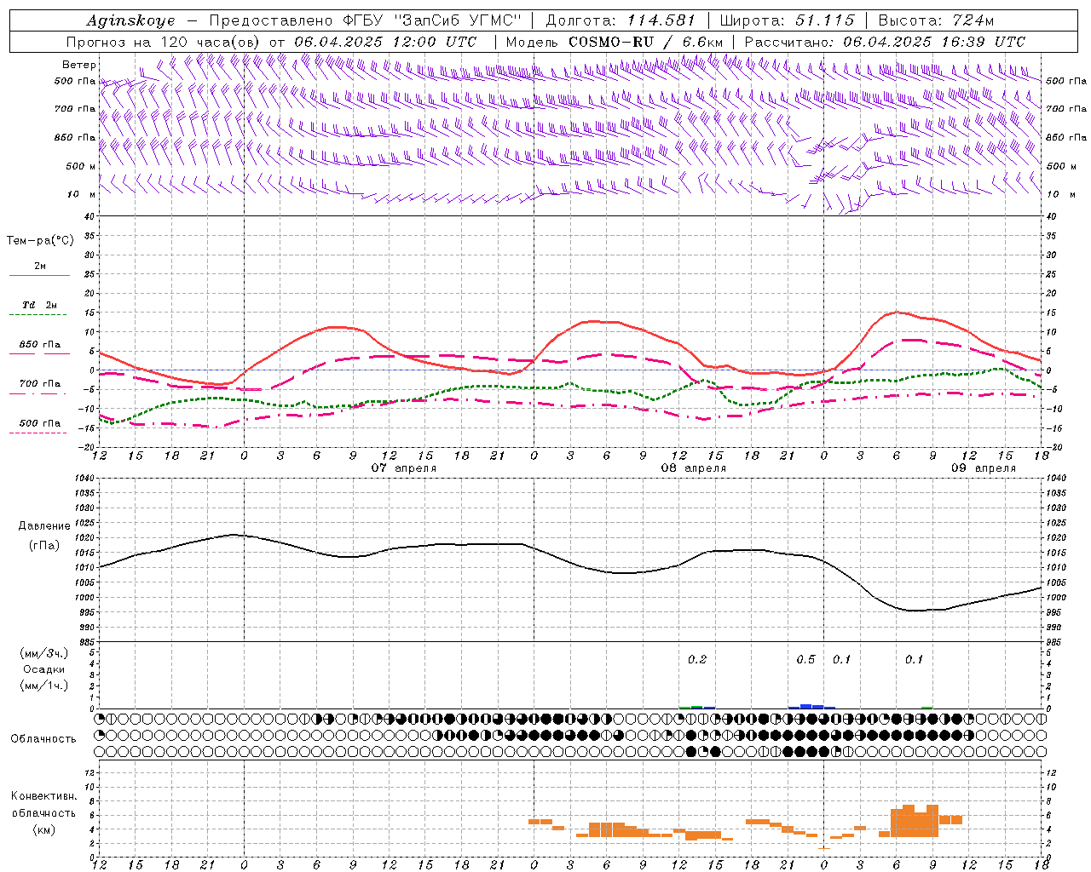
Task: Click the "(гПа)" pressure unit label
Action: pyautogui.click(x=43, y=545)
